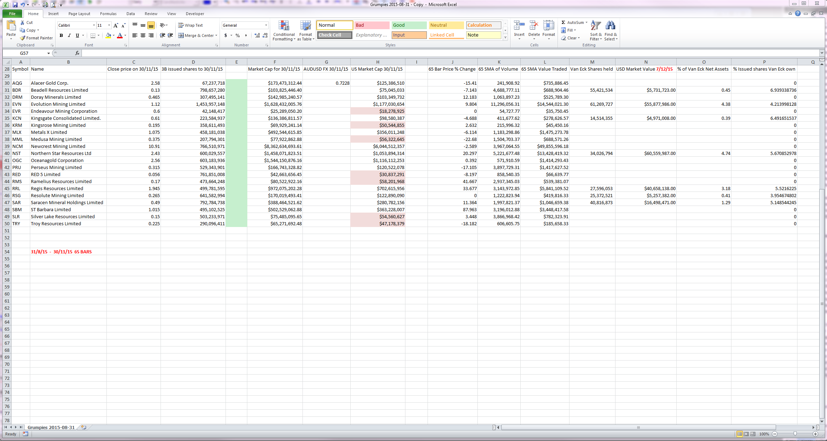Click the Save icon in Quick Access
The width and height of the screenshot is (827, 441).
click(15, 5)
